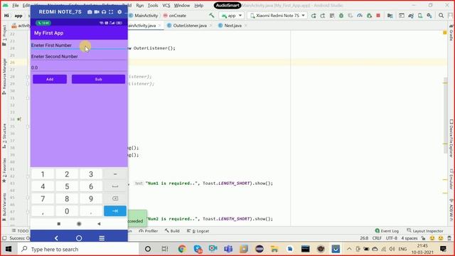Viewport: 455px width, 256px height.
Task: Switch the phone mirror to fullscreen
Action: [x=111, y=12]
